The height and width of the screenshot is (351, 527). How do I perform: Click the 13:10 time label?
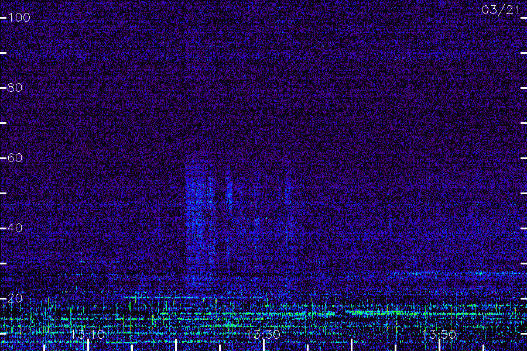88,334
